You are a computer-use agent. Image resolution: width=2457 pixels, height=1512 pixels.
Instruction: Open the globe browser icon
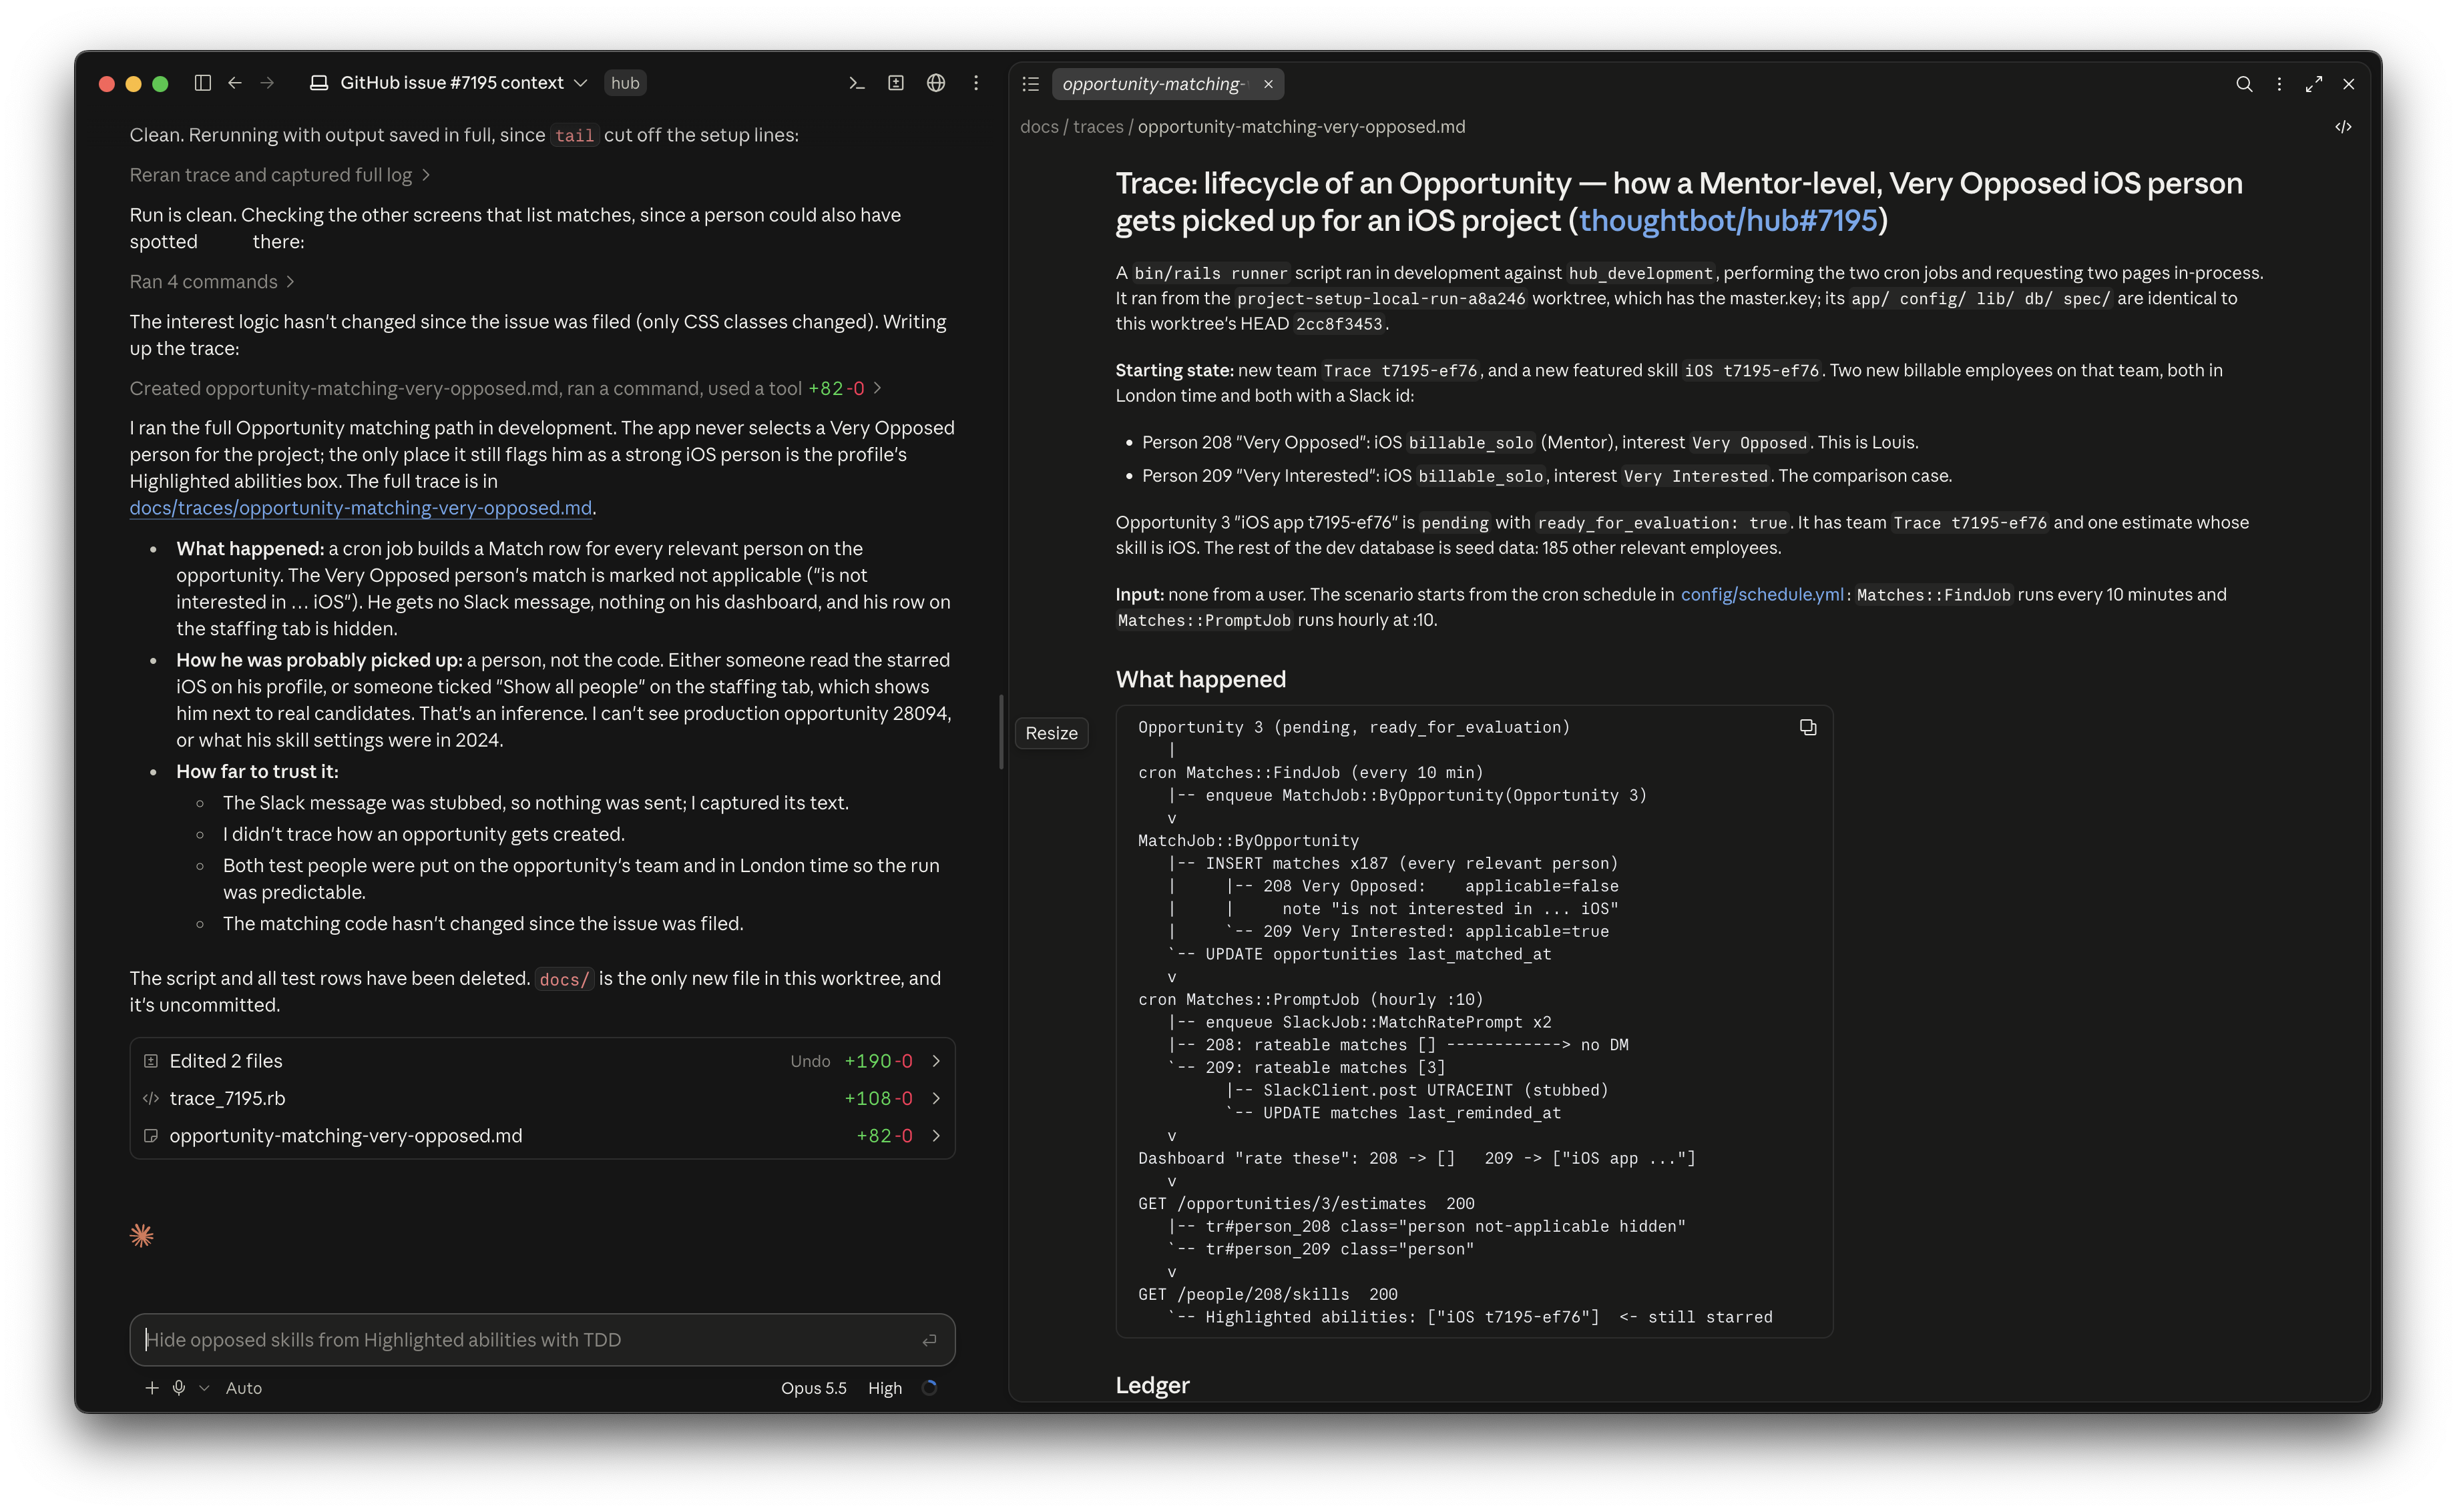(x=936, y=83)
